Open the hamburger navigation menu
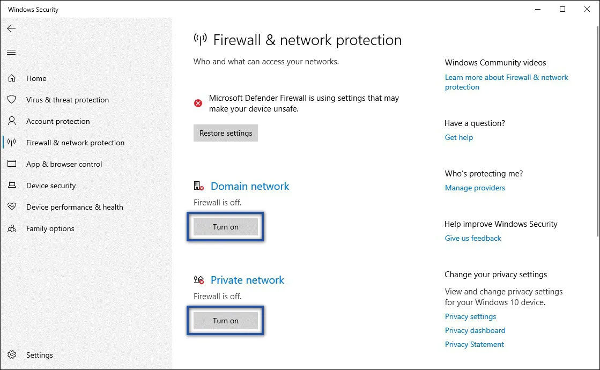Viewport: 600px width, 370px height. click(11, 52)
